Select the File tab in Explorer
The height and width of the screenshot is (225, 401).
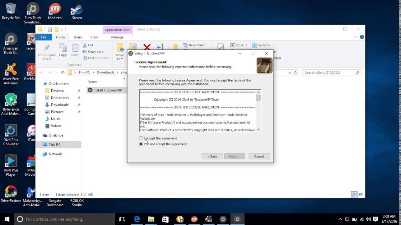pyautogui.click(x=44, y=37)
